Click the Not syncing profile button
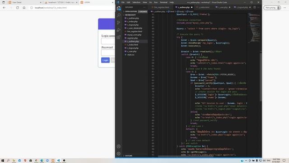This screenshot has width=289, height=163. [272, 8]
